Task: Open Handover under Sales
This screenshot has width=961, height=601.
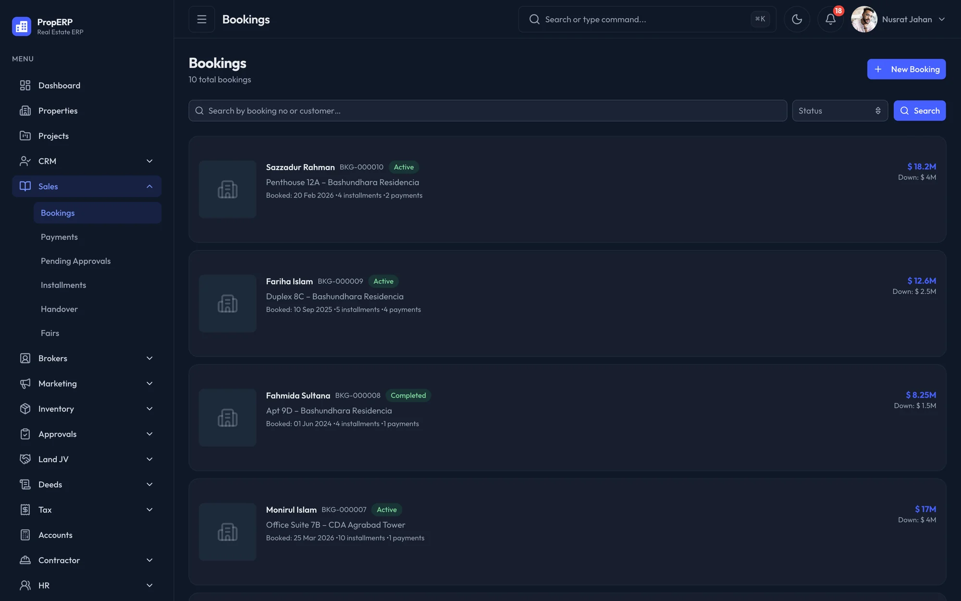Action: pos(98,309)
